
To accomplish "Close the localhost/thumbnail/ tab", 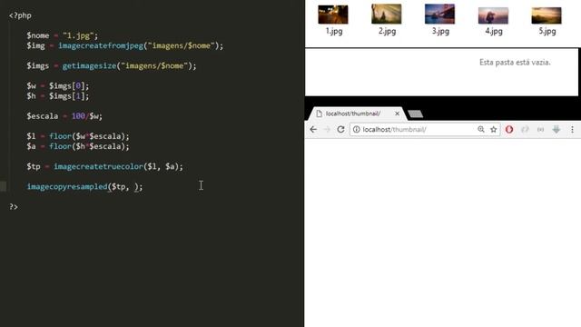I will pyautogui.click(x=398, y=114).
